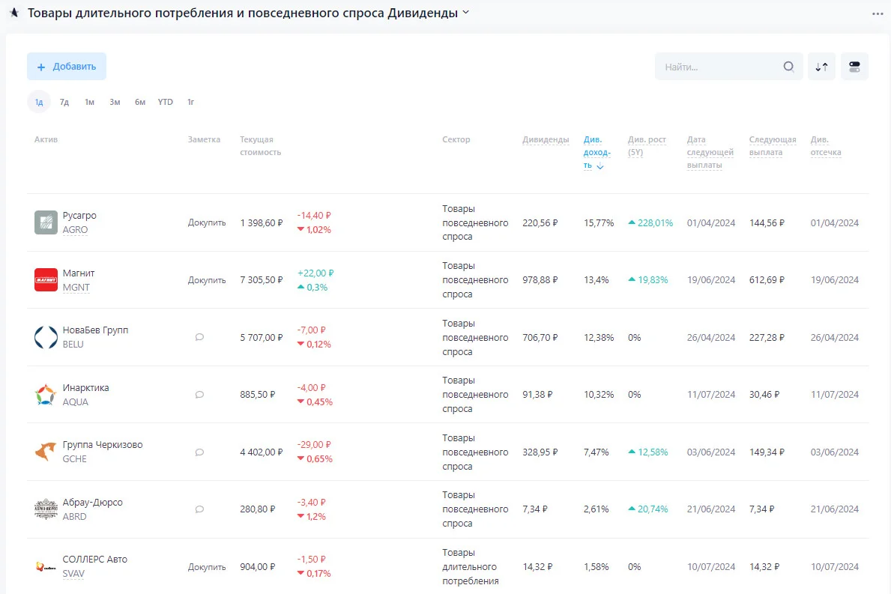This screenshot has height=594, width=891.
Task: Select the 7д period tab
Action: (64, 102)
